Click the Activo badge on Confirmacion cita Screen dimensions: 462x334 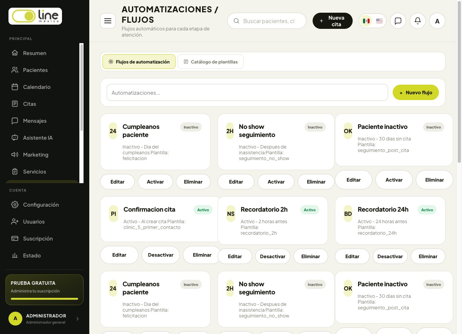pos(203,210)
